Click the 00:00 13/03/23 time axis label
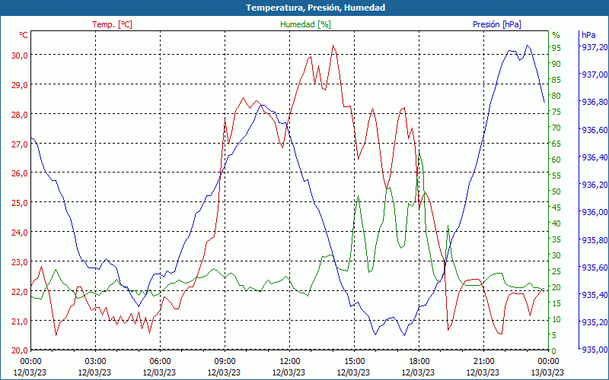Viewport: 609px width, 380px height. click(x=547, y=367)
